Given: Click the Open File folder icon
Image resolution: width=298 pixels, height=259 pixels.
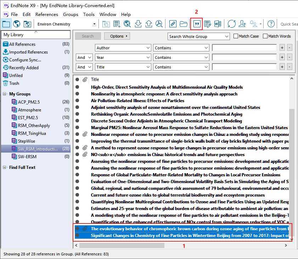Looking at the screenshot, I should click(x=184, y=24).
